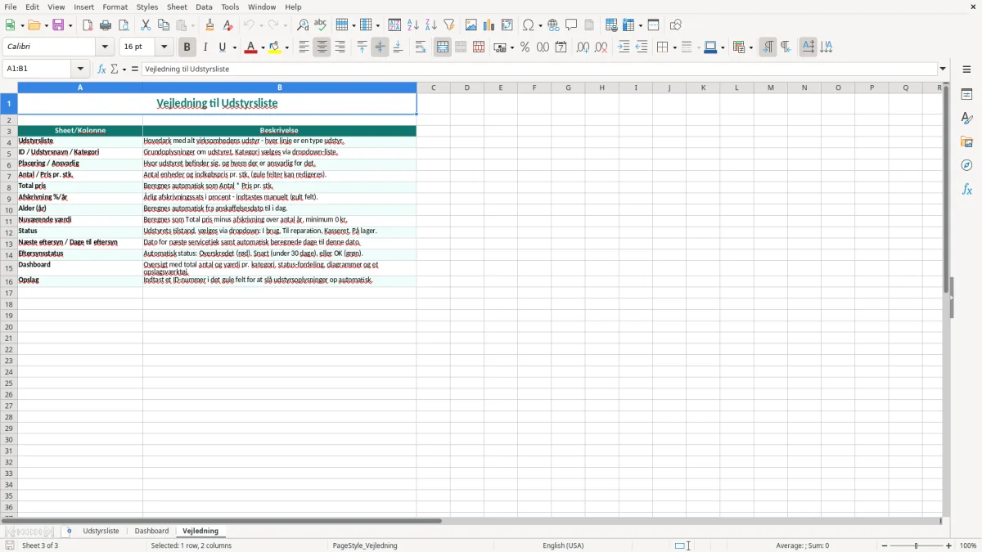Align text right

click(x=340, y=47)
